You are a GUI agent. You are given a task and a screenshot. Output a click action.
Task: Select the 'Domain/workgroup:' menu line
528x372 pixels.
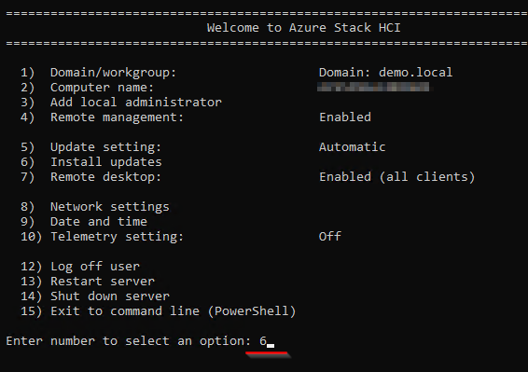(98, 73)
